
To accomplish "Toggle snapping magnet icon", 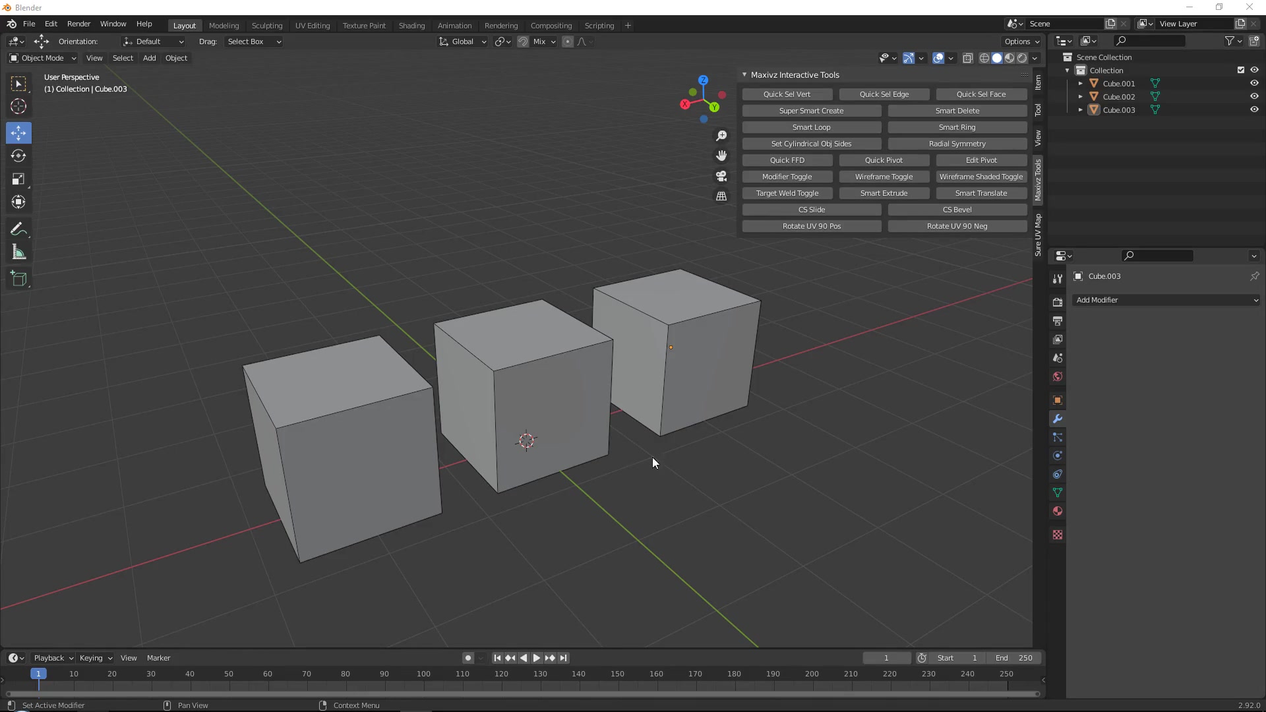I will pos(523,42).
